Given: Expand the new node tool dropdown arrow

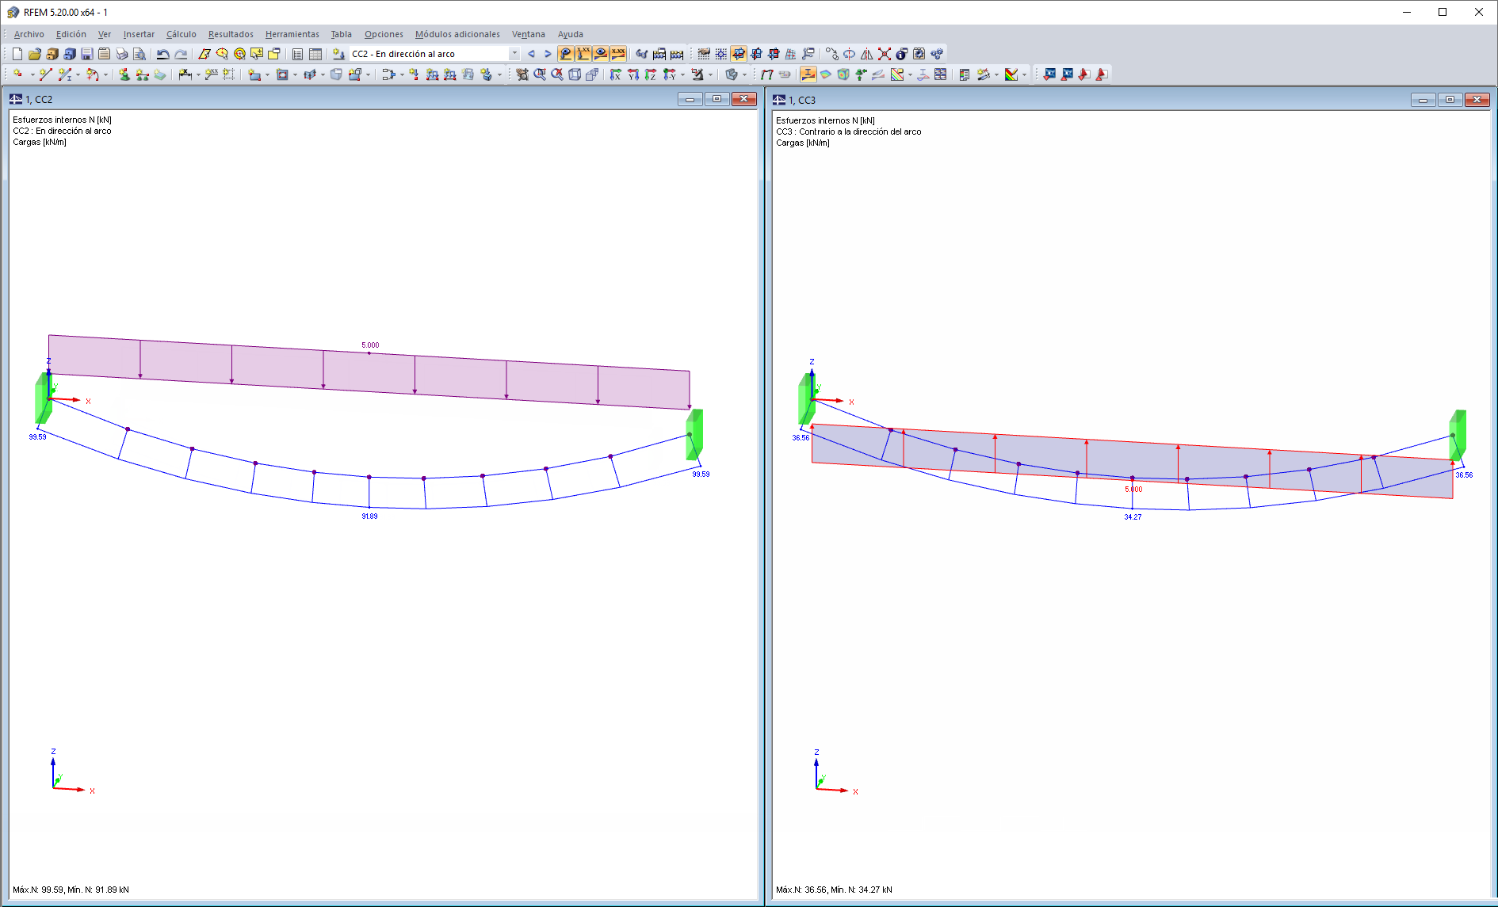Looking at the screenshot, I should pos(32,74).
